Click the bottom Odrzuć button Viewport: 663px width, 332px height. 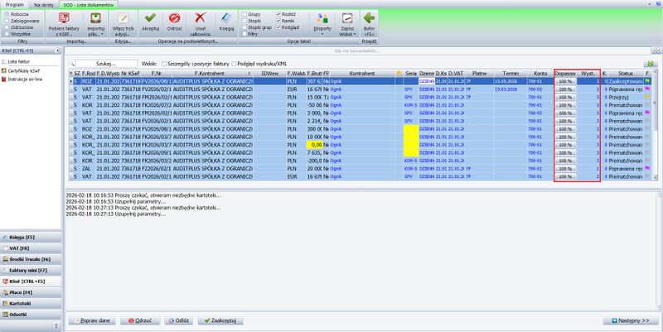point(140,320)
